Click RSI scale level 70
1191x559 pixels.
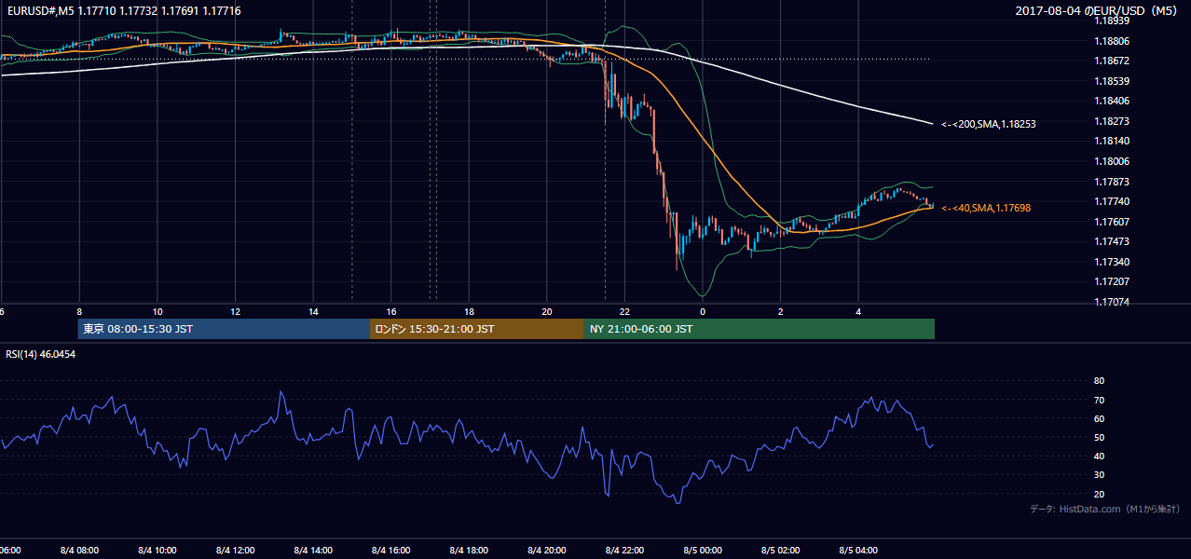pos(1099,400)
